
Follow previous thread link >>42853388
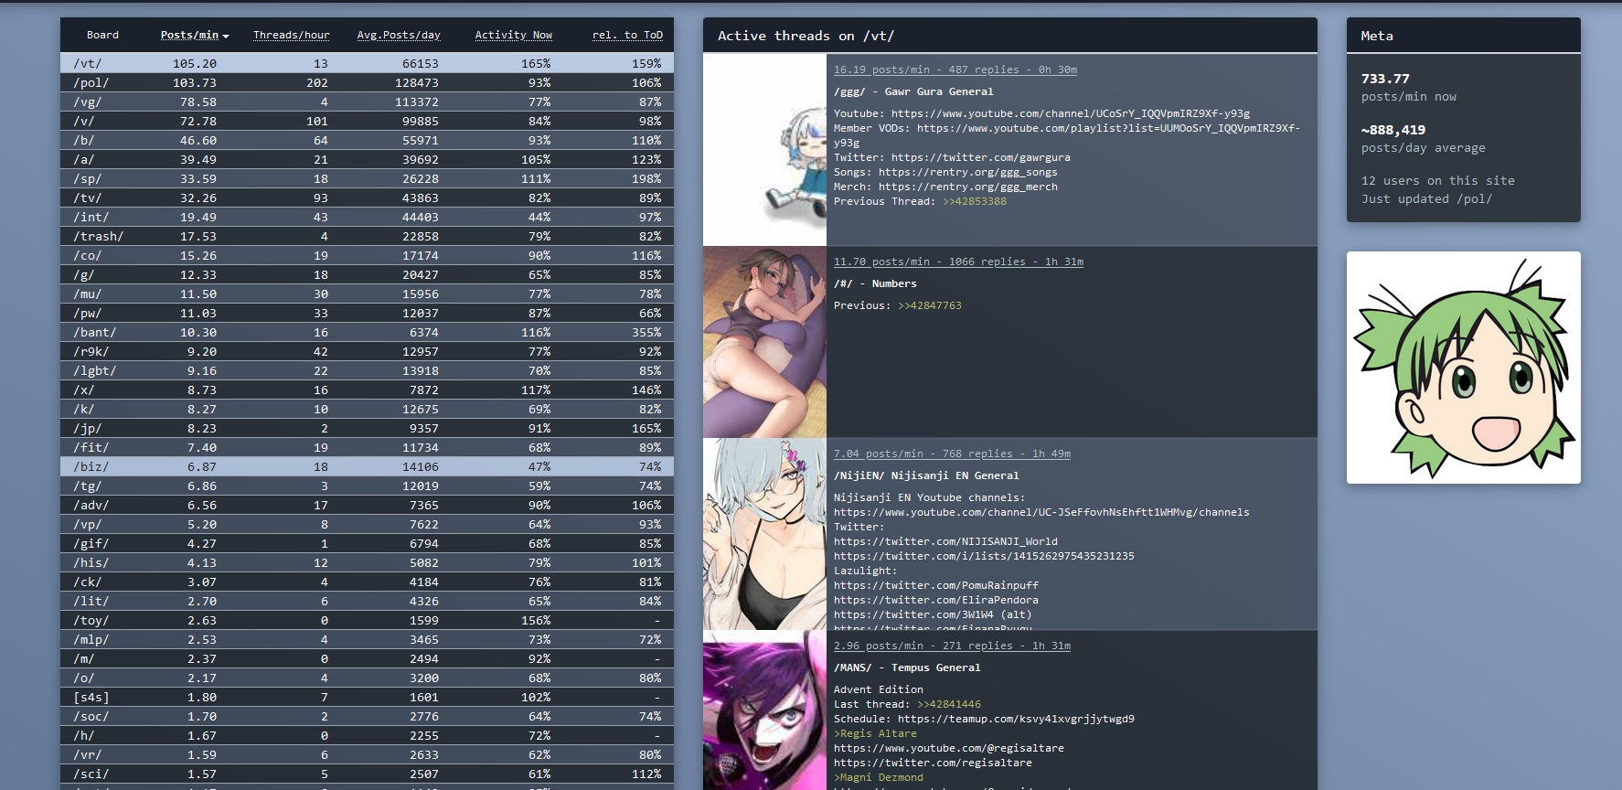pos(974,201)
